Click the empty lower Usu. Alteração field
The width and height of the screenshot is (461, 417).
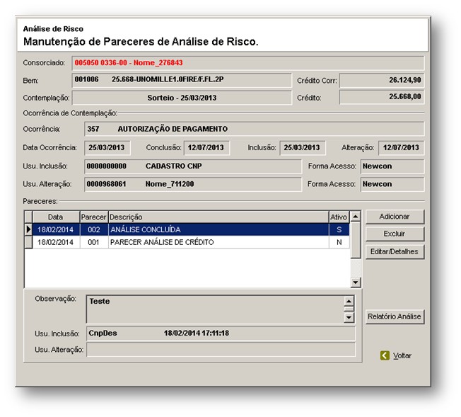pos(221,350)
